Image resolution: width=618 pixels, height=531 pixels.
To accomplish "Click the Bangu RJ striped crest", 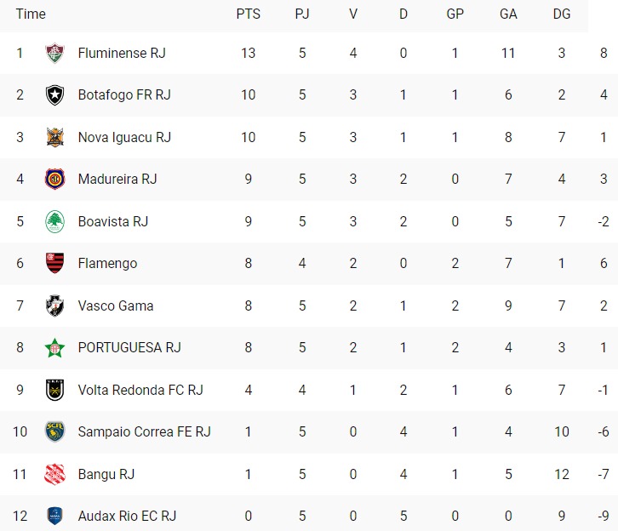I will [x=54, y=474].
